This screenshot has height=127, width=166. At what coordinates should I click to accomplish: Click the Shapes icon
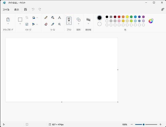(x=78, y=19)
